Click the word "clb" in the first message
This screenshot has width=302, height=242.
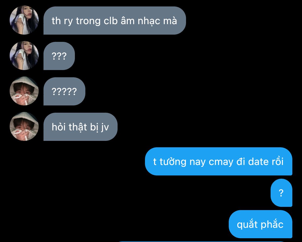coord(111,21)
